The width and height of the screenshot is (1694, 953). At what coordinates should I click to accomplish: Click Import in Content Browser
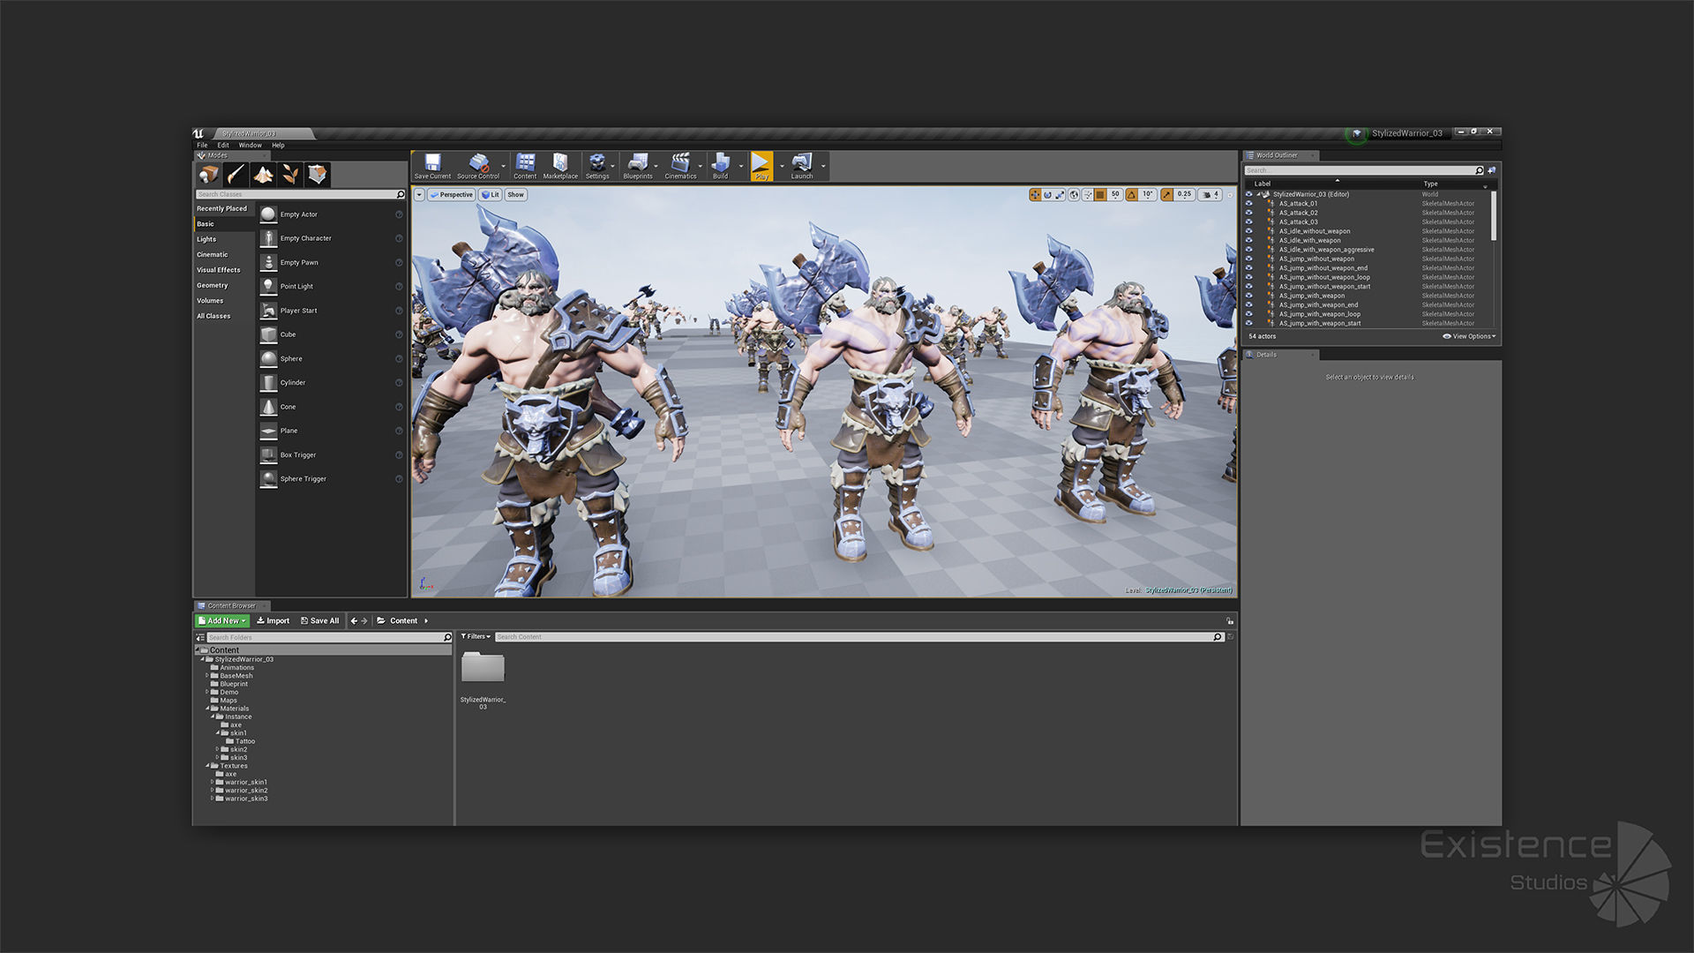pos(273,621)
